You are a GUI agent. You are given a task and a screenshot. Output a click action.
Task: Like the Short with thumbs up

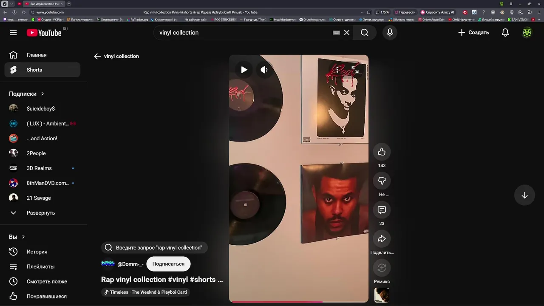pyautogui.click(x=382, y=152)
